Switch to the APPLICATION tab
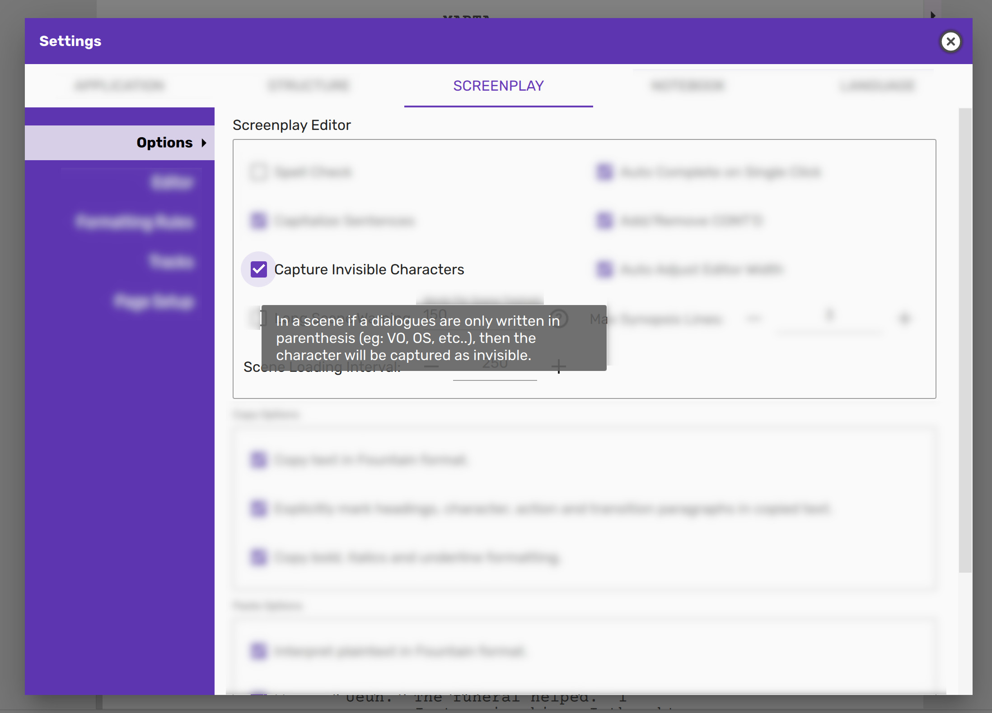The width and height of the screenshot is (992, 713). [x=120, y=86]
